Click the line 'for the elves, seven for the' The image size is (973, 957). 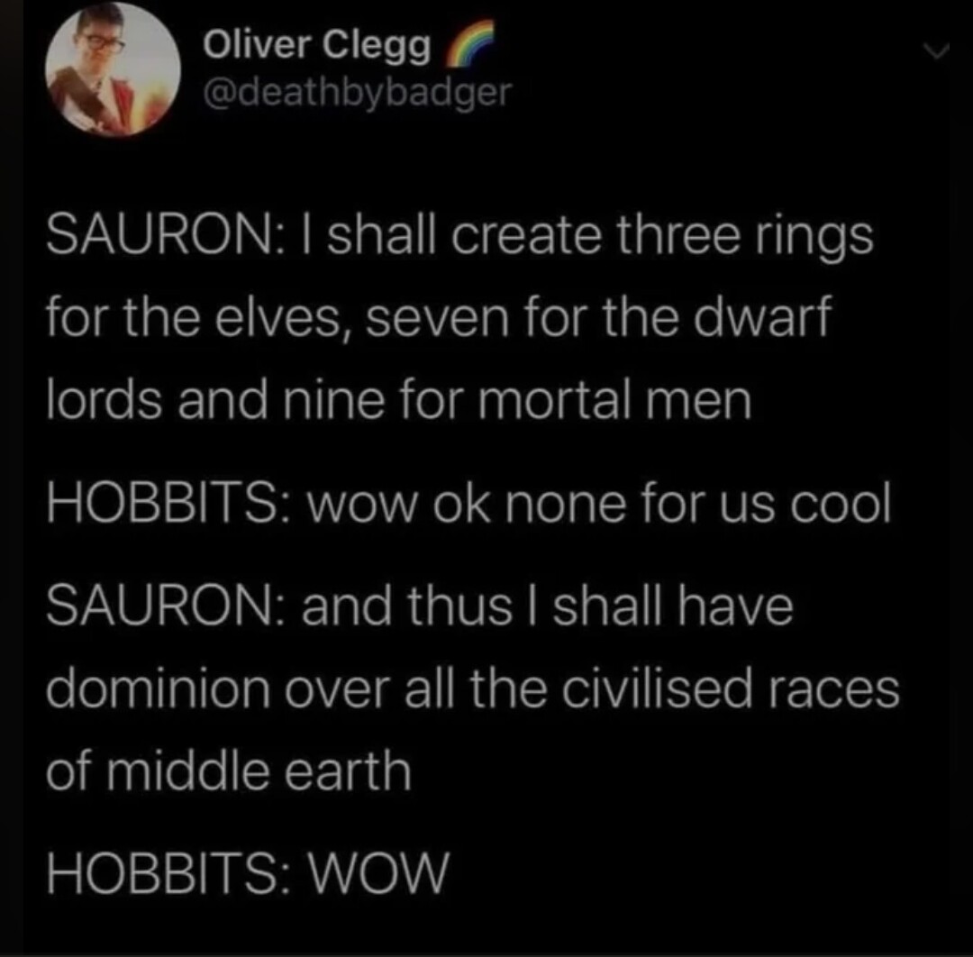[x=438, y=320]
